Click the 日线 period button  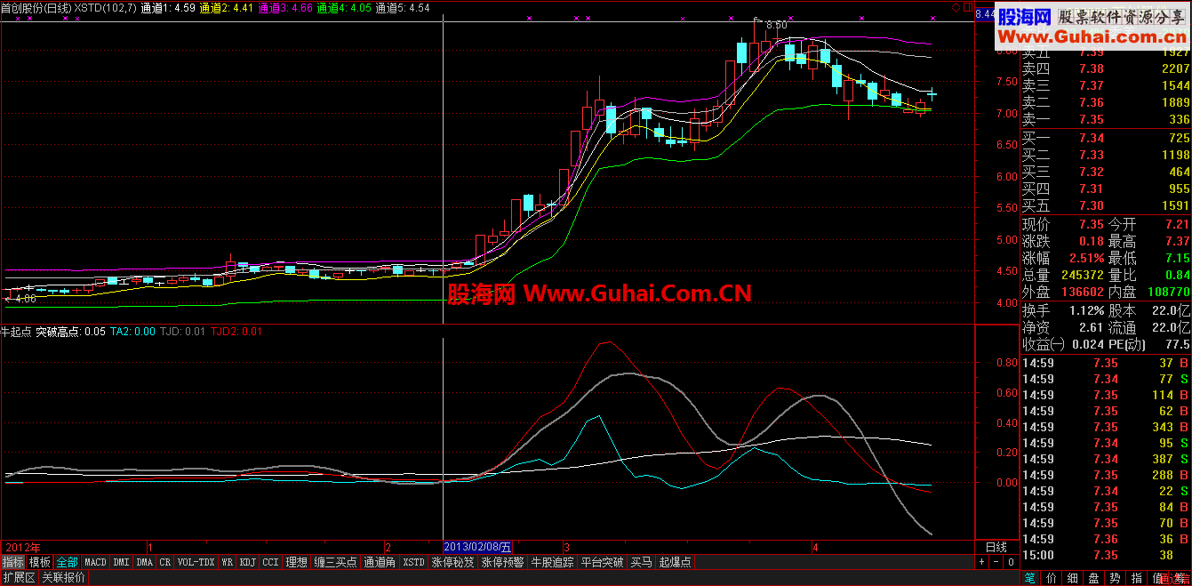(996, 547)
